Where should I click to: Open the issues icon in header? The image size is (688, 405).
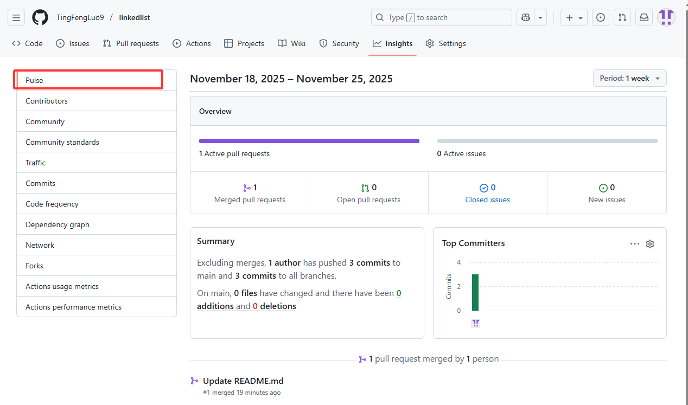pos(600,18)
